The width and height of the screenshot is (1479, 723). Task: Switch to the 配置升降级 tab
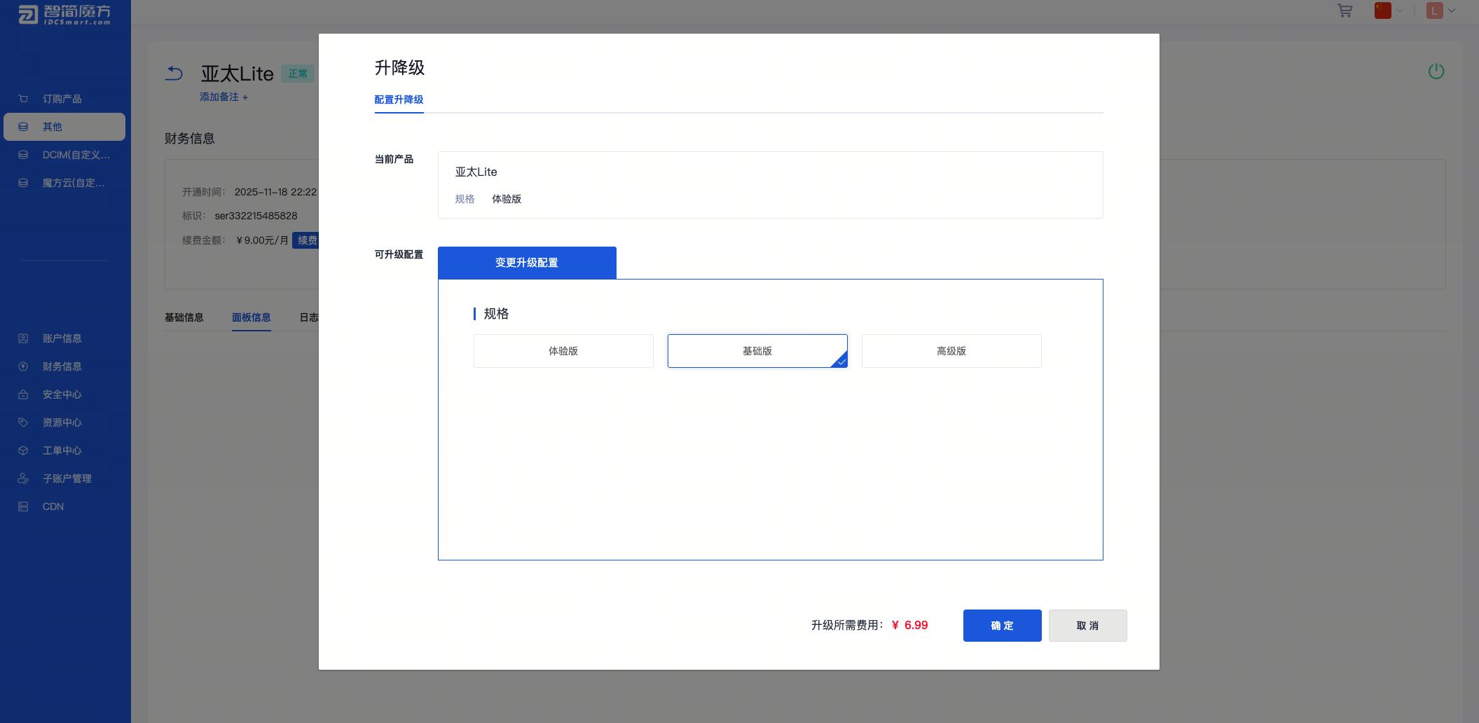pos(399,99)
